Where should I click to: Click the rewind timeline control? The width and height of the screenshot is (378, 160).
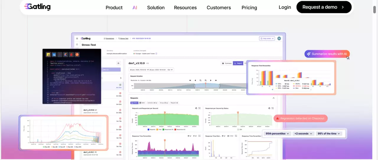tap(190, 80)
